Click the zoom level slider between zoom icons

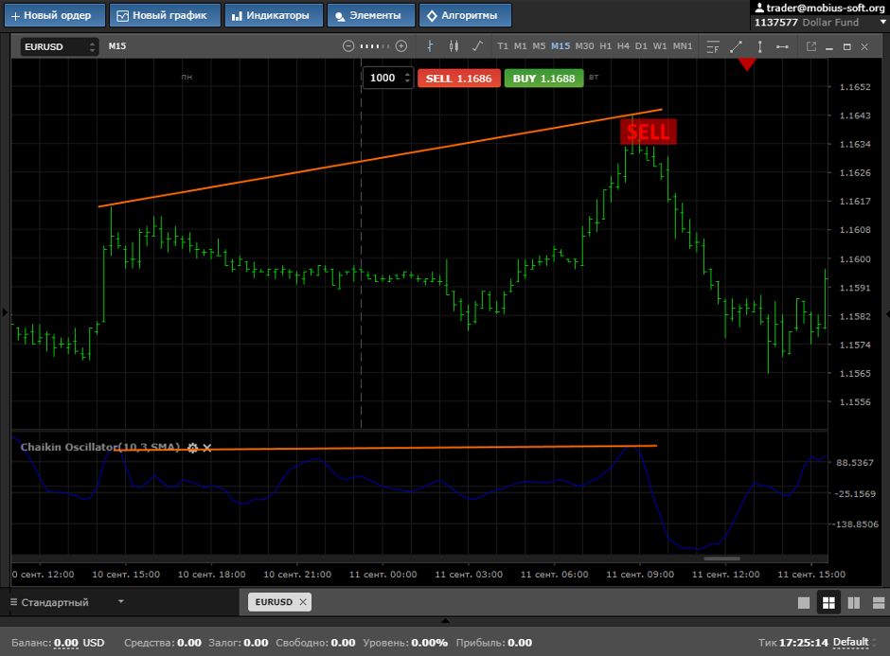click(x=375, y=46)
